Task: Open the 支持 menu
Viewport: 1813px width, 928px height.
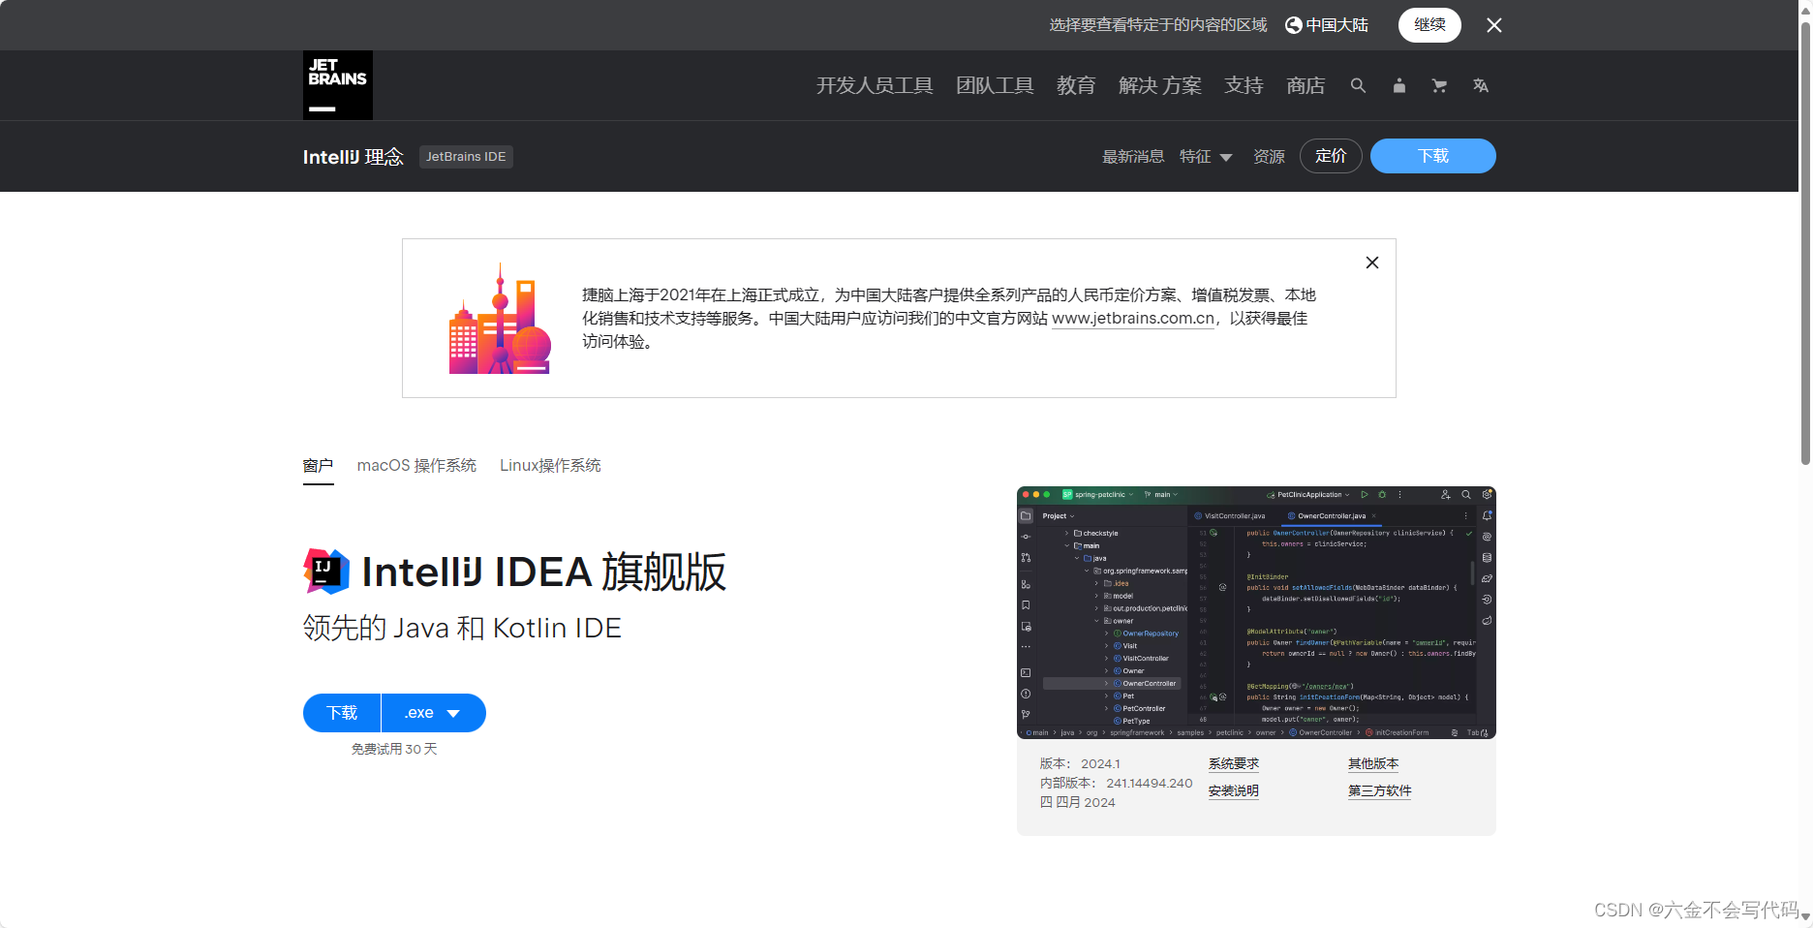Action: coord(1244,85)
